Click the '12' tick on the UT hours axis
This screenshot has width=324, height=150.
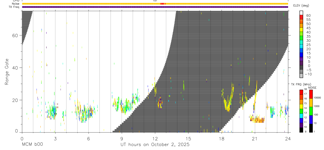click(155, 138)
